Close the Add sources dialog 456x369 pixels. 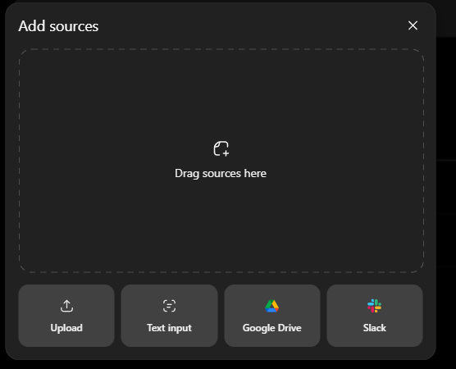(x=413, y=25)
